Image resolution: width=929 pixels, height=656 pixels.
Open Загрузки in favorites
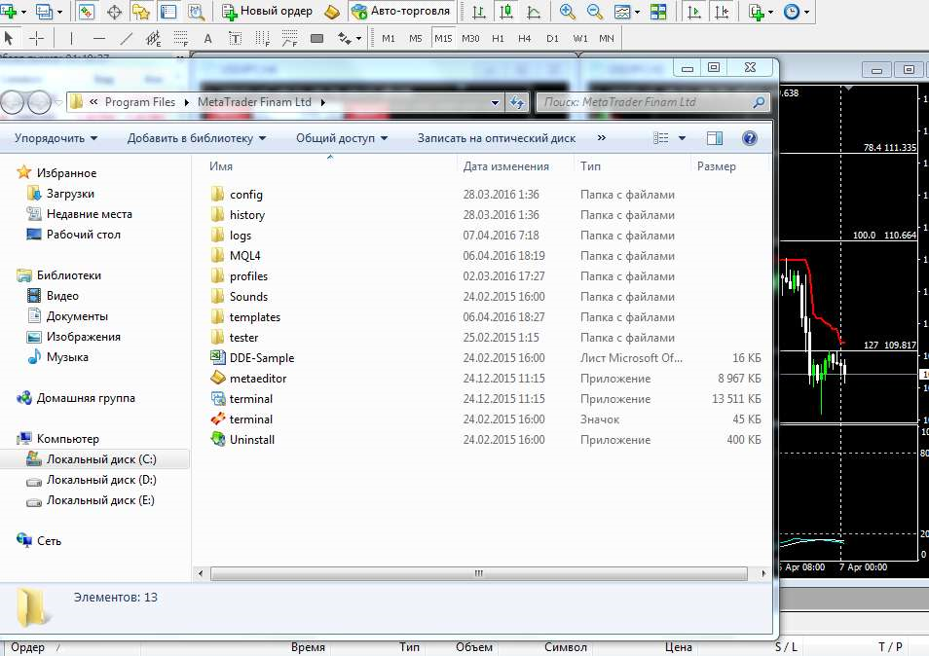pos(70,194)
